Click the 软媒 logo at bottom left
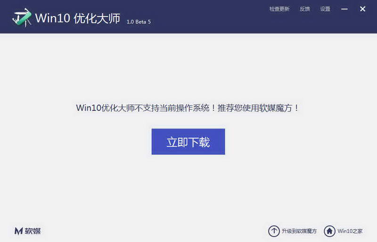 [x=28, y=231]
